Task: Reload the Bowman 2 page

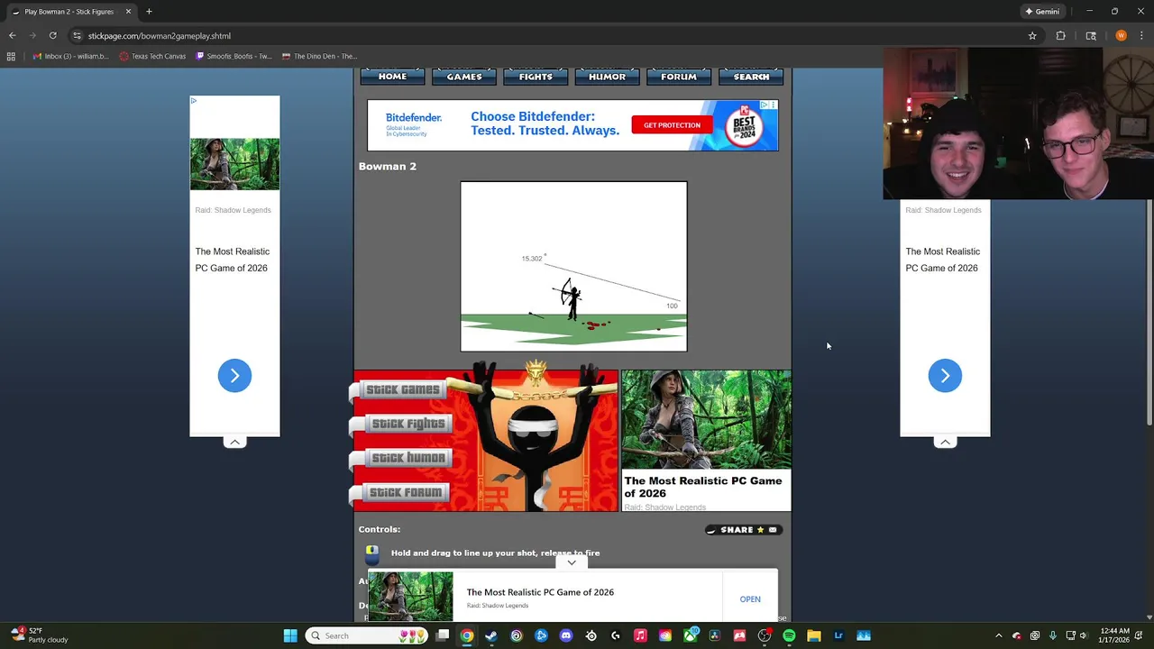Action: coord(53,36)
